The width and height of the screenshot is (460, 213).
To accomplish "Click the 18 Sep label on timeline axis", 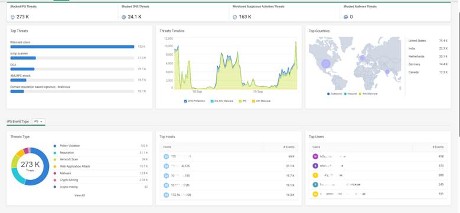I will click(197, 91).
